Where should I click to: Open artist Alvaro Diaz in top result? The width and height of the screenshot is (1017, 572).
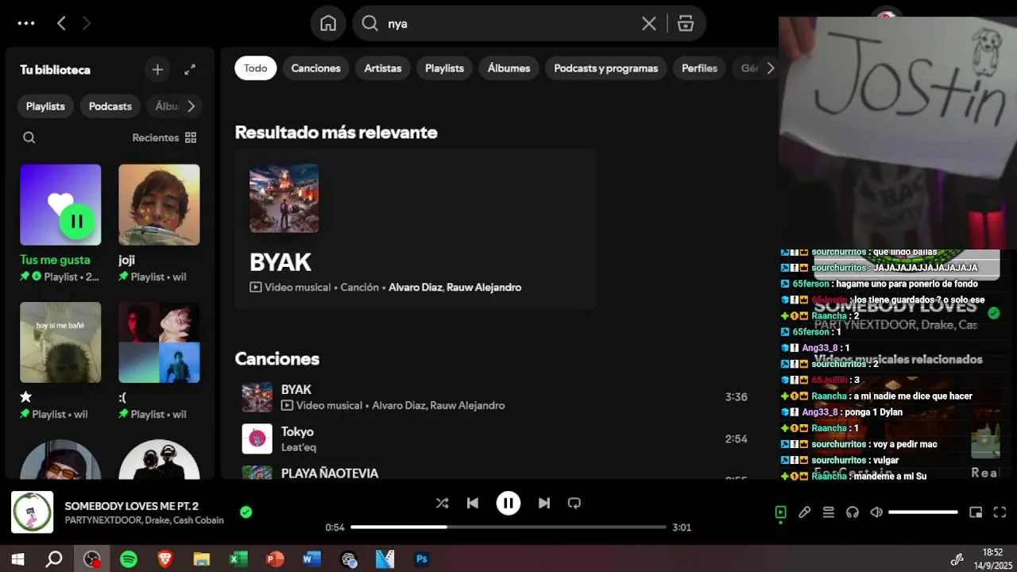[x=415, y=288]
